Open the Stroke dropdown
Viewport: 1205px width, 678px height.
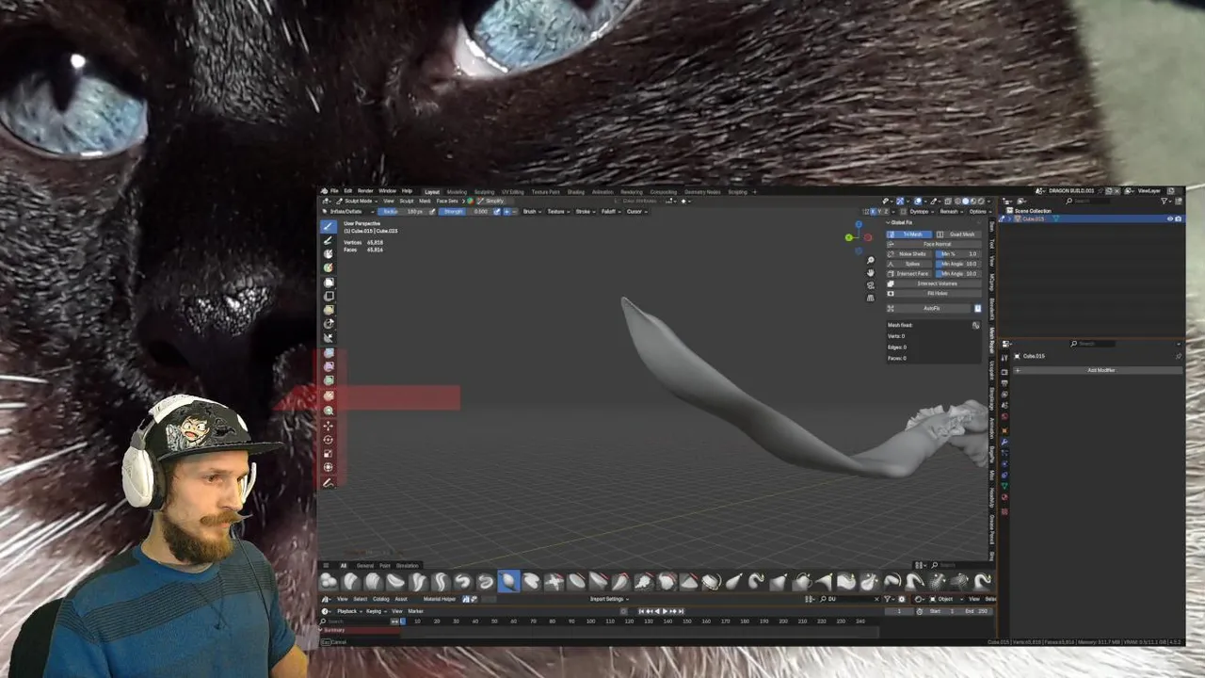[584, 211]
